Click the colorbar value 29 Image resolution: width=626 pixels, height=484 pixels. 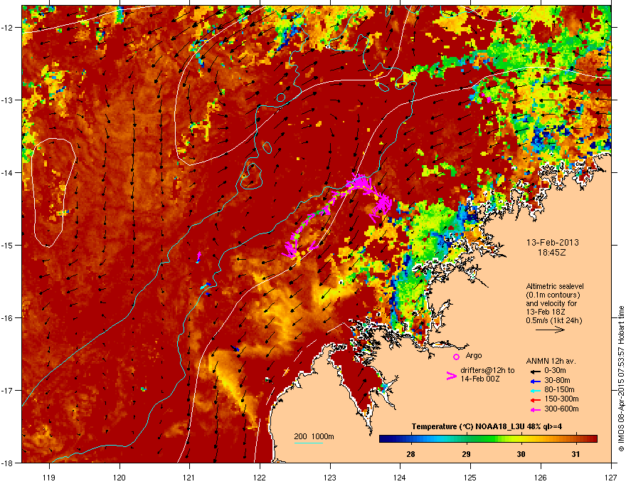466,454
